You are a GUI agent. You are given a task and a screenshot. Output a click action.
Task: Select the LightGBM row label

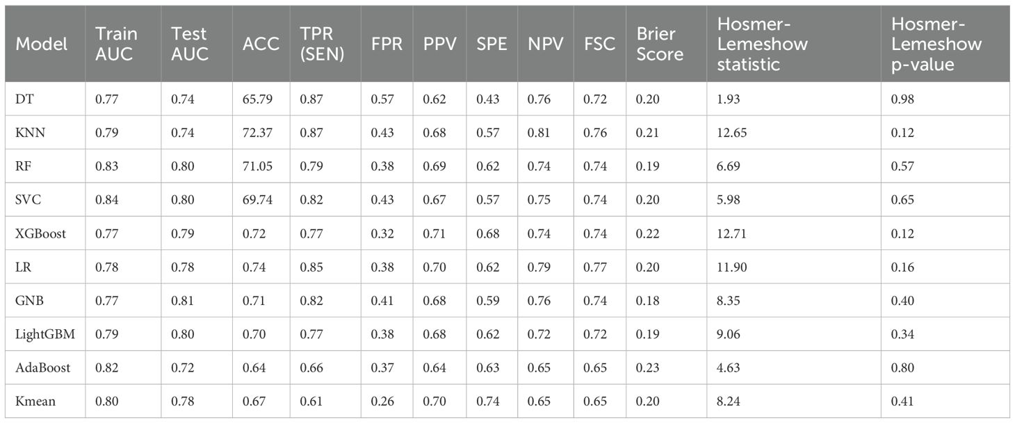45,334
